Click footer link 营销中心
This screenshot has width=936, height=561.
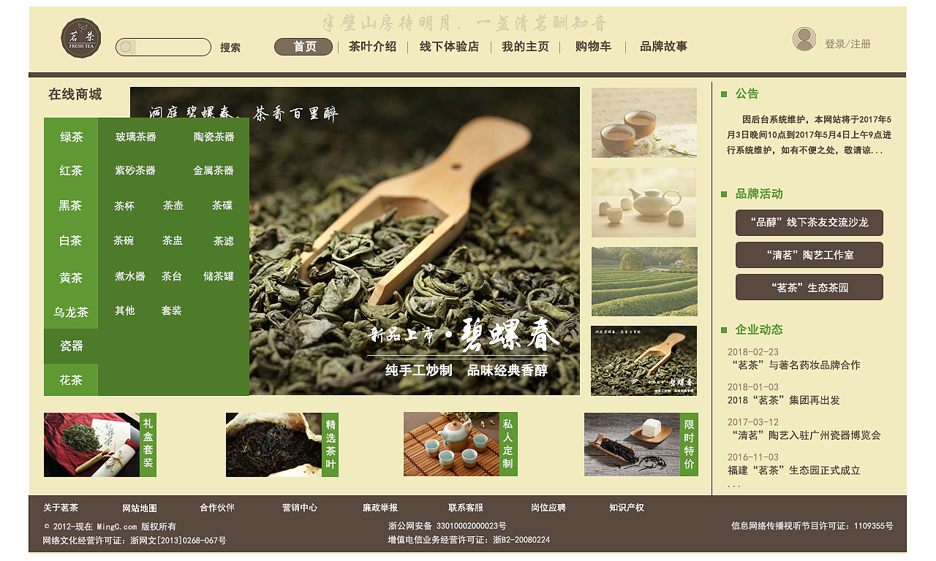pos(300,508)
